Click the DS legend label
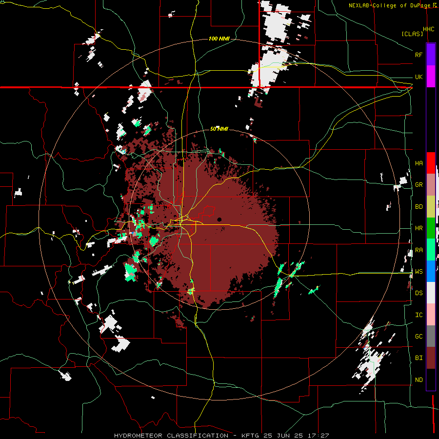This screenshot has width=439, height=439. pos(419,293)
